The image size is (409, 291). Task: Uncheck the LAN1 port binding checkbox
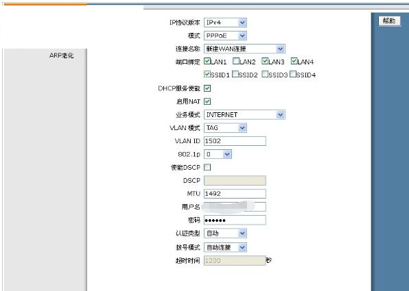(207, 61)
